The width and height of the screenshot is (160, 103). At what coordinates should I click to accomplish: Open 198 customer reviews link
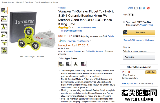86,28
